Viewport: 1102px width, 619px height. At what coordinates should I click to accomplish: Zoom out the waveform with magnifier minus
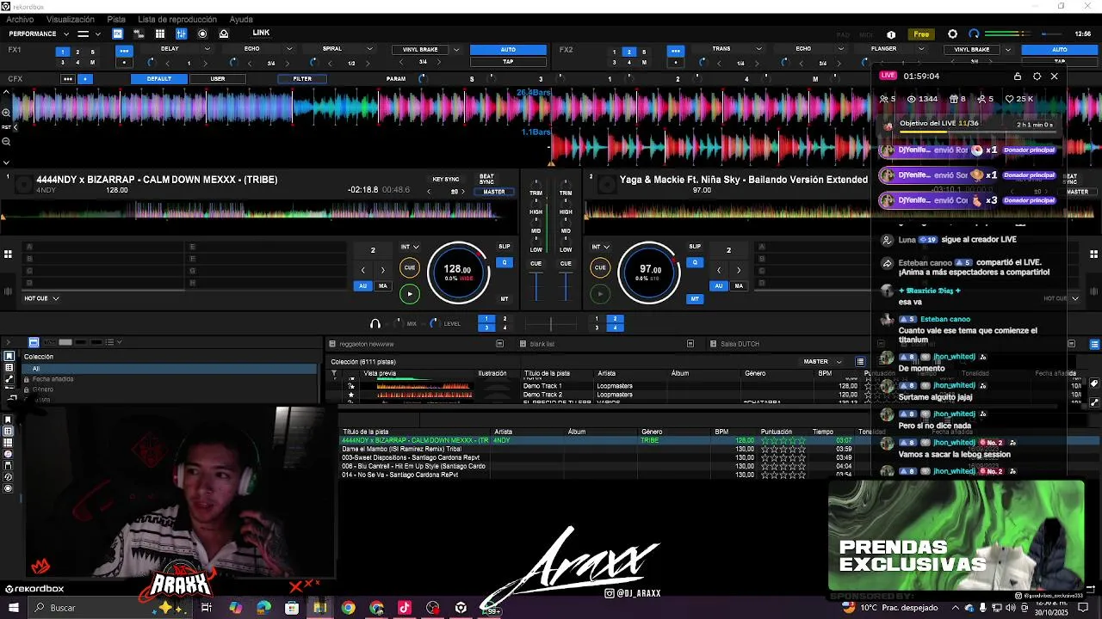(x=6, y=142)
